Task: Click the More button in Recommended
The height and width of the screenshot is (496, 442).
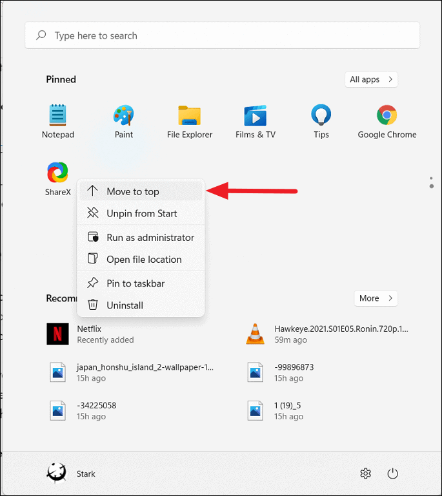Action: 376,298
